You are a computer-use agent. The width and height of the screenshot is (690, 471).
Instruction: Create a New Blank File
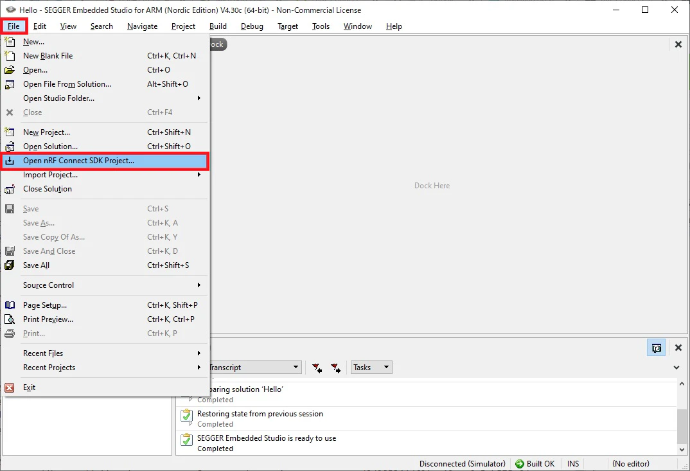coord(105,56)
